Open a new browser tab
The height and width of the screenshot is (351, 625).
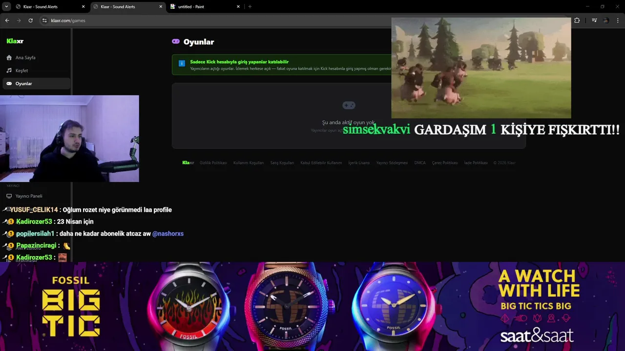pyautogui.click(x=250, y=6)
